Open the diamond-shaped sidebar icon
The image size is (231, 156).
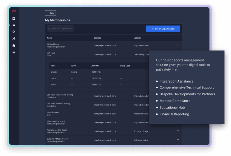14,32
